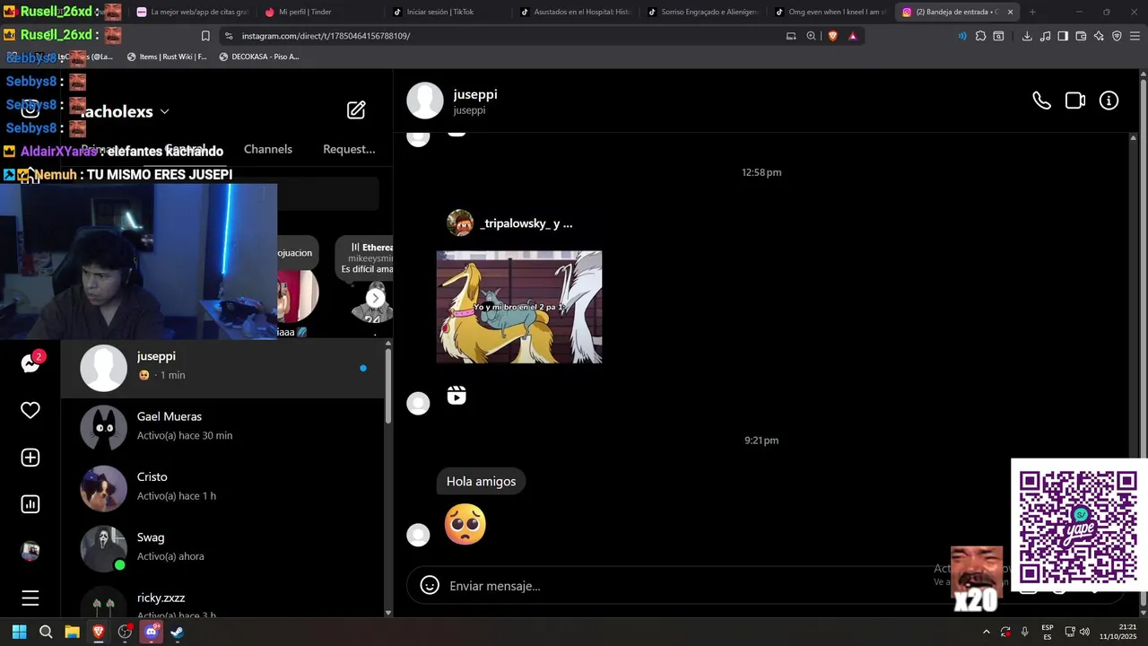Open the reel icon below shared post
This screenshot has height=646, width=1148.
click(x=457, y=396)
